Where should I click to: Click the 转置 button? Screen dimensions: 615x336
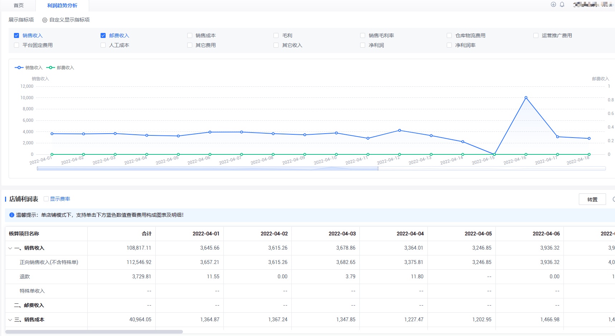click(592, 199)
